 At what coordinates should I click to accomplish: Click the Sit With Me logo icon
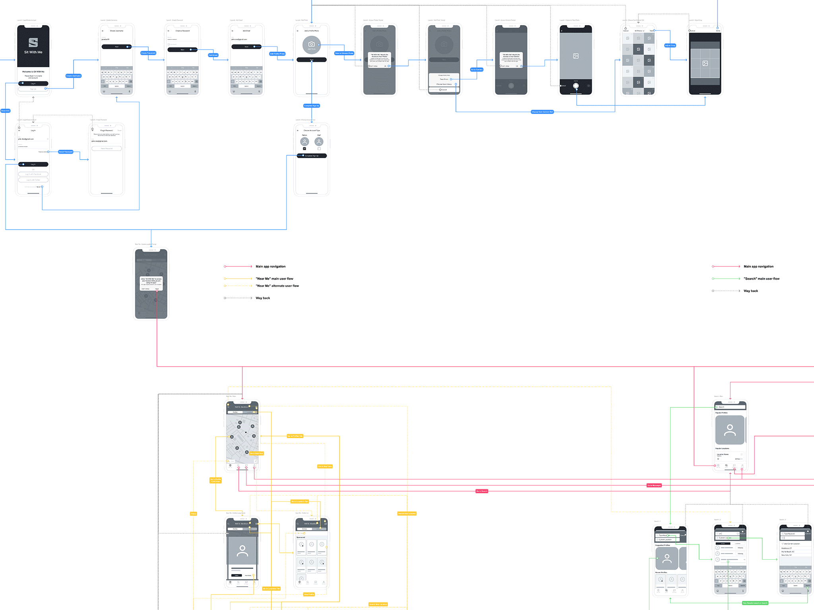point(33,42)
